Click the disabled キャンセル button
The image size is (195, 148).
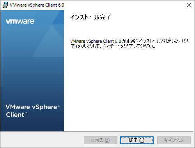174,140
